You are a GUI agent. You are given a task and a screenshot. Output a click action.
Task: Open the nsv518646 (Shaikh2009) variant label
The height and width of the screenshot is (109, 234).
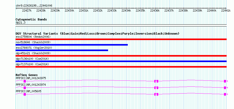tap(33, 42)
